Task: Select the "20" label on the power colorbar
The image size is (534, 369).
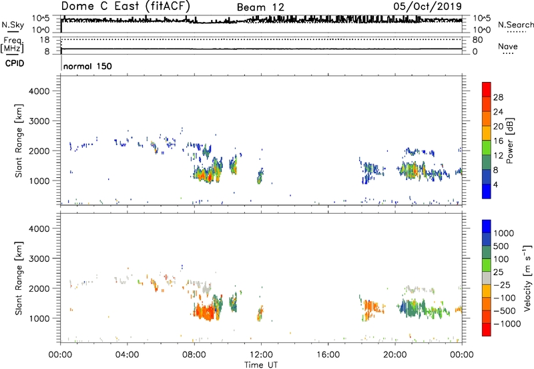Action: pyautogui.click(x=498, y=127)
